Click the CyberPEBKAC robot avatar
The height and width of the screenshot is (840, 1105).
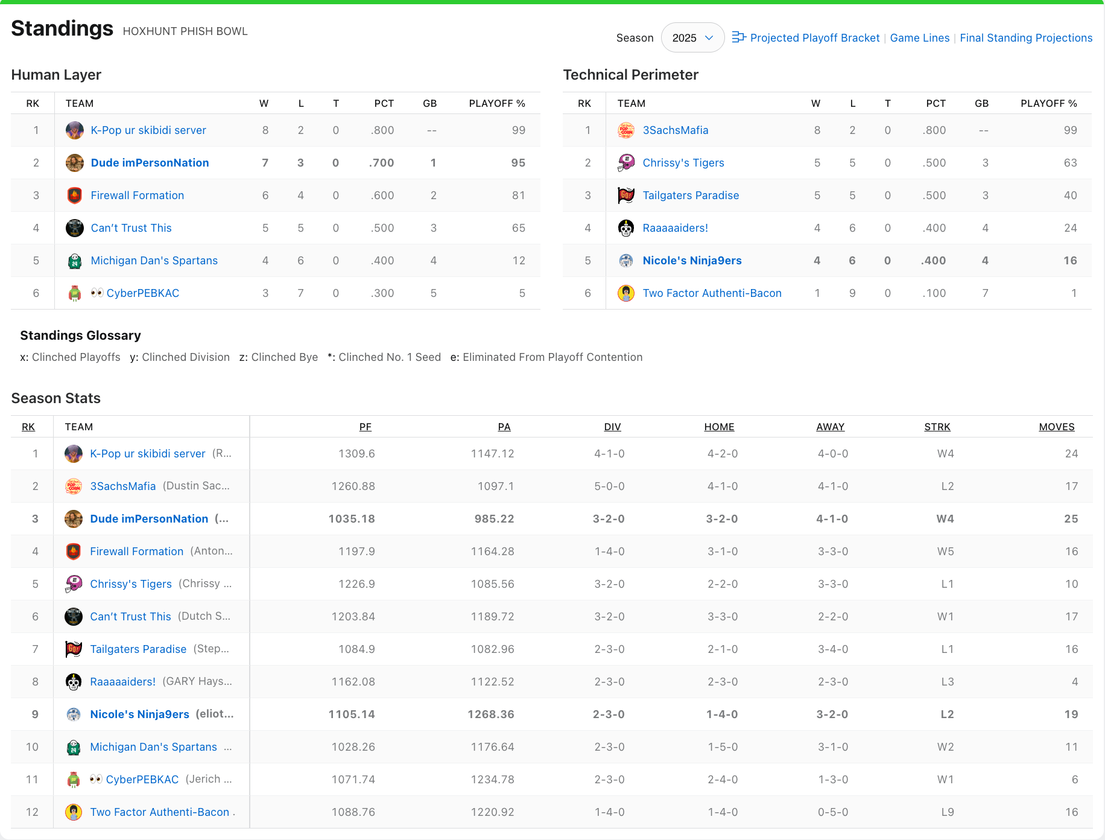point(74,293)
